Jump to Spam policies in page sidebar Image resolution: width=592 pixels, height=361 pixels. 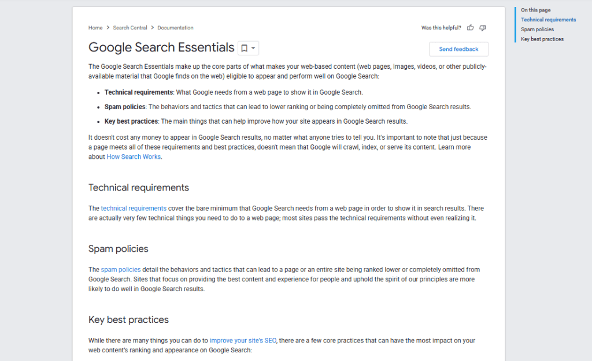[537, 29]
